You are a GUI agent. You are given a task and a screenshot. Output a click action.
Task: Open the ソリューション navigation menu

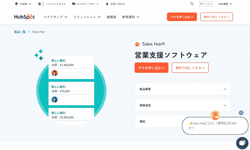87,17
